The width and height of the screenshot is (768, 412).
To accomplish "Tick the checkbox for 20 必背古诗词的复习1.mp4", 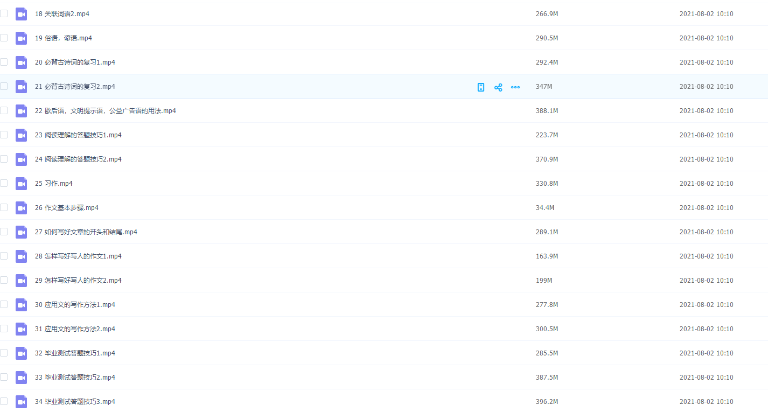I will 4,62.
